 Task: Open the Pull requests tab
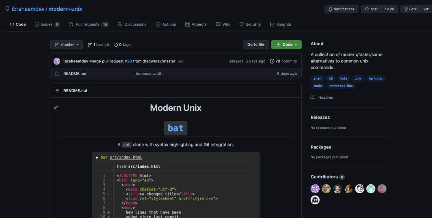[x=89, y=24]
